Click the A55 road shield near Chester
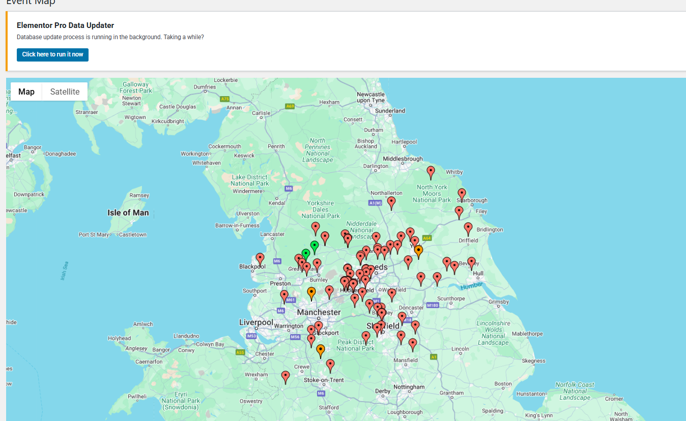Viewport: 686px width, 421px height. point(240,352)
